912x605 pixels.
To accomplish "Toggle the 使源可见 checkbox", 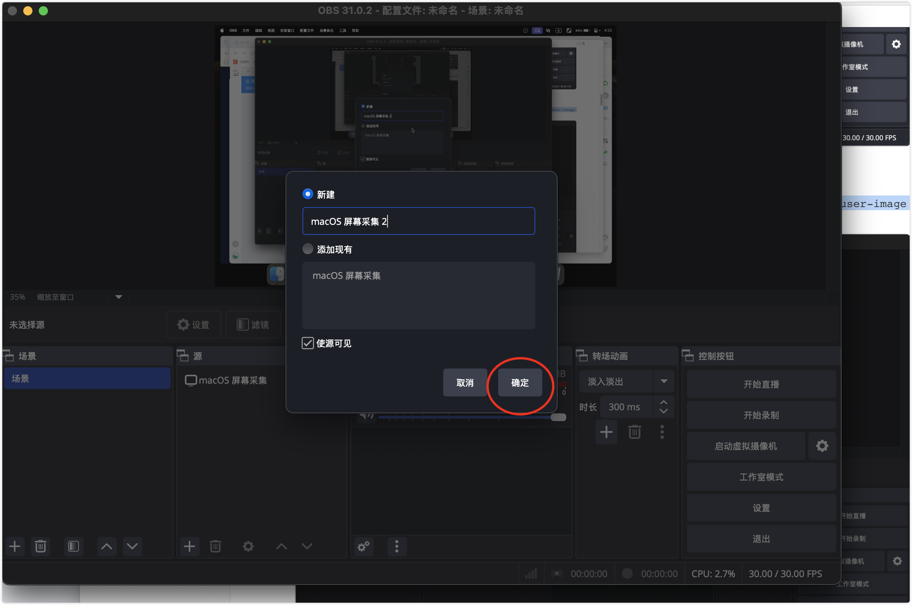I will (308, 343).
